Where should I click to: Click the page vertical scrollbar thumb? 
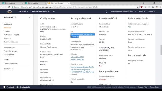[x=161, y=50]
